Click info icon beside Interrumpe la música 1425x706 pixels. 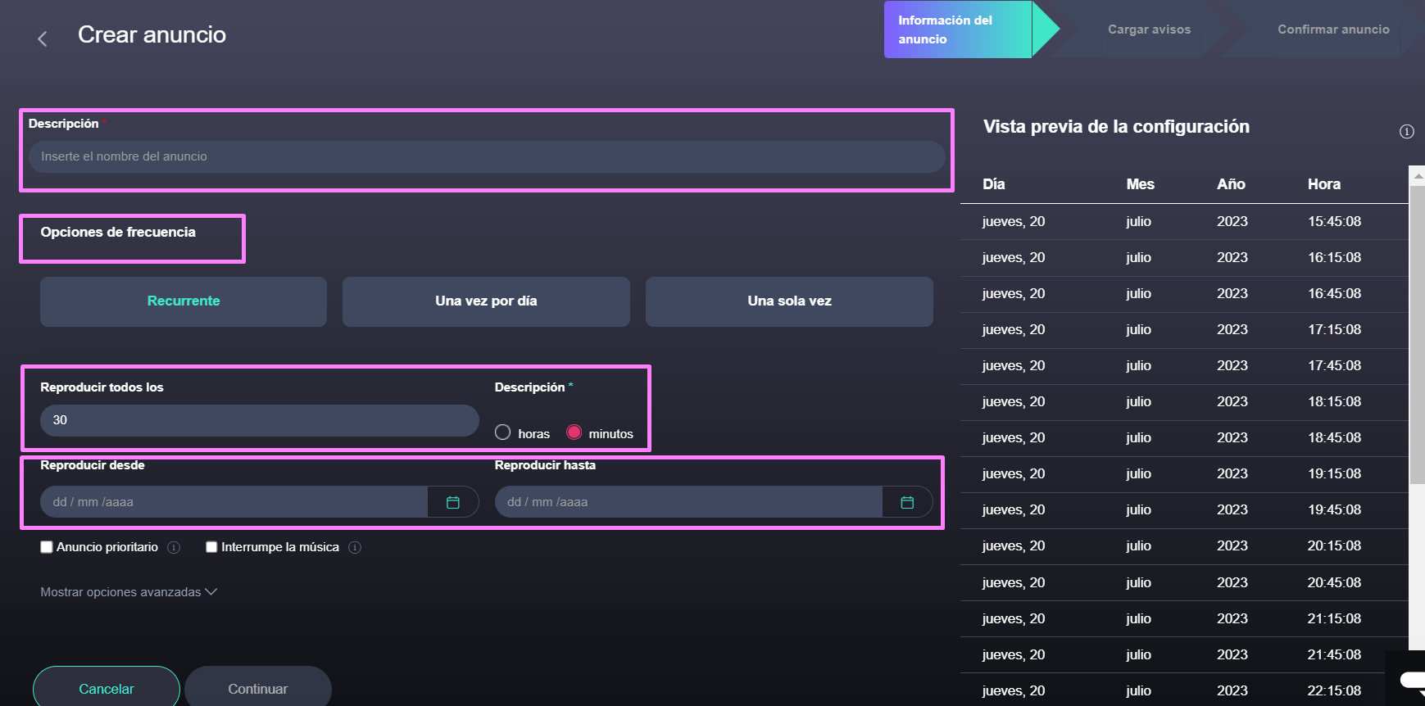pyautogui.click(x=355, y=547)
